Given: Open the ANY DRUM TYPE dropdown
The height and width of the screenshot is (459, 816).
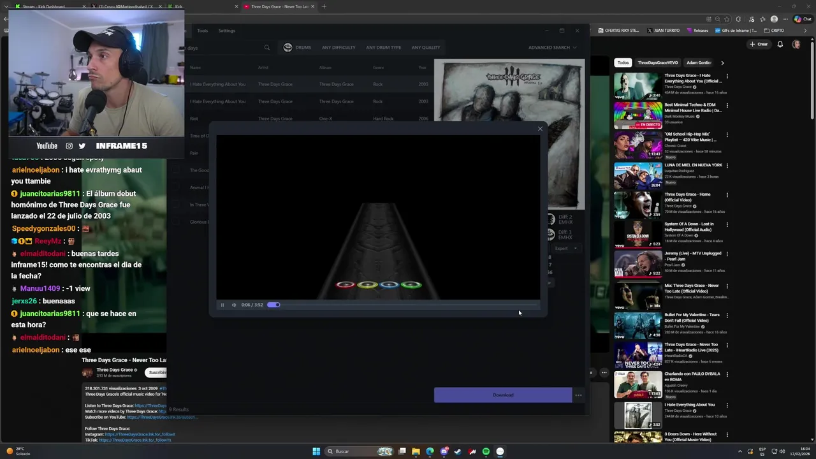Looking at the screenshot, I should pyautogui.click(x=383, y=47).
